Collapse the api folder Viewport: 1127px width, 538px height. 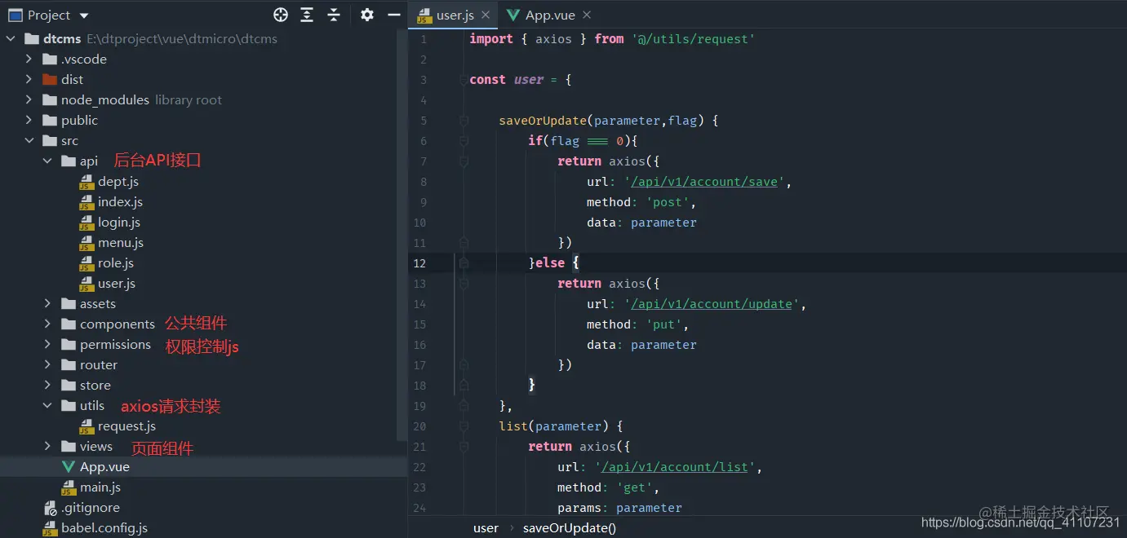click(47, 161)
